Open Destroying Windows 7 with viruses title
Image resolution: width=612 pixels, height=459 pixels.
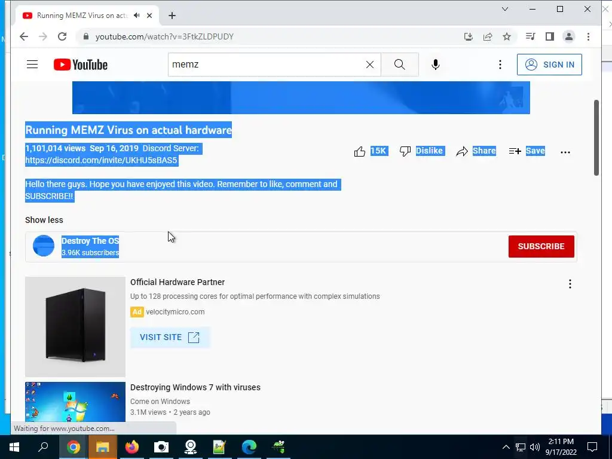coord(195,387)
